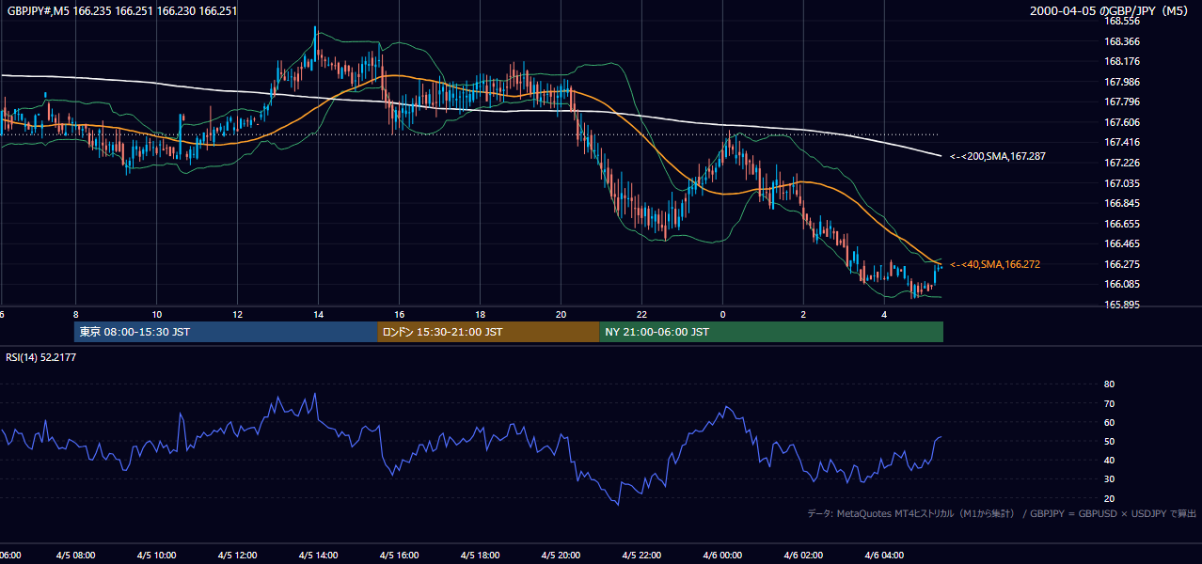Click the 4/5 08:00 time axis label
This screenshot has height=564, width=1202.
click(x=78, y=556)
